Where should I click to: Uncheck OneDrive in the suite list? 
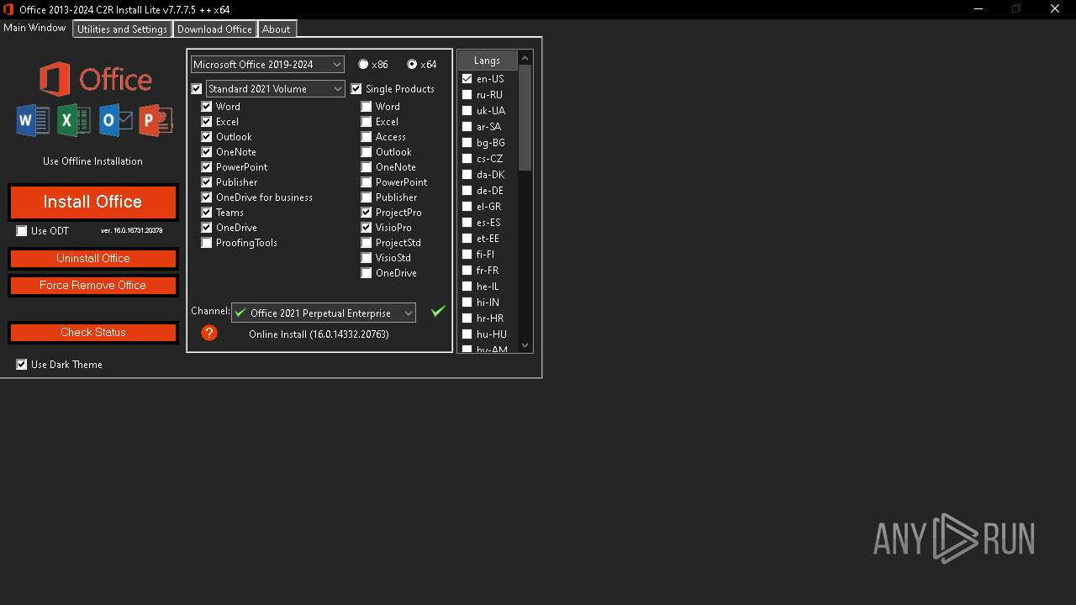[x=207, y=228]
